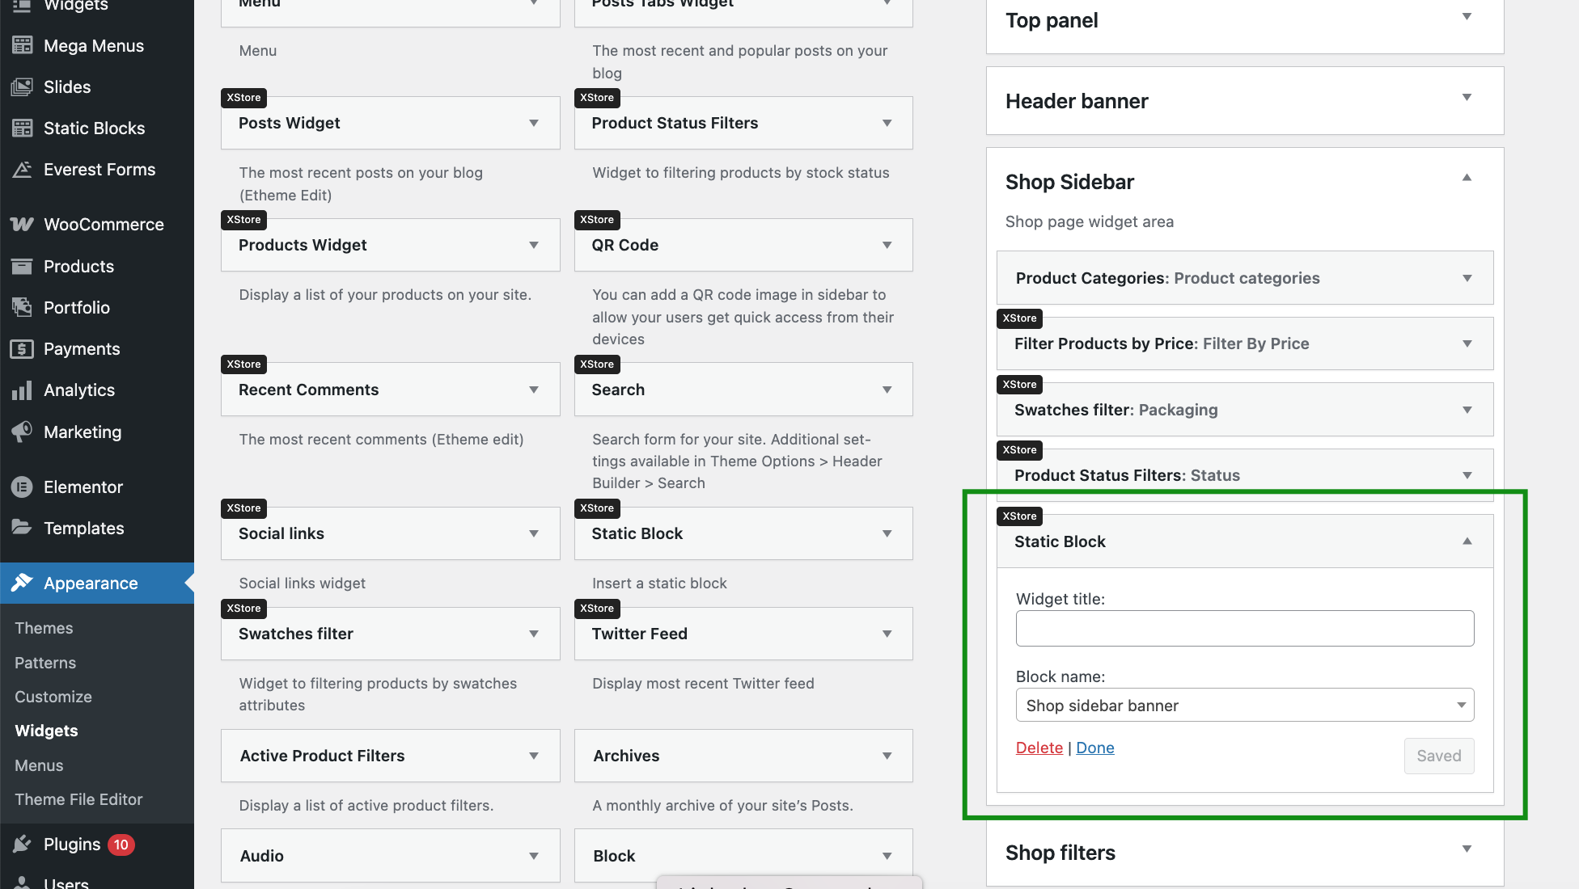This screenshot has height=889, width=1579.
Task: Open Widgets submenu item
Action: click(46, 731)
